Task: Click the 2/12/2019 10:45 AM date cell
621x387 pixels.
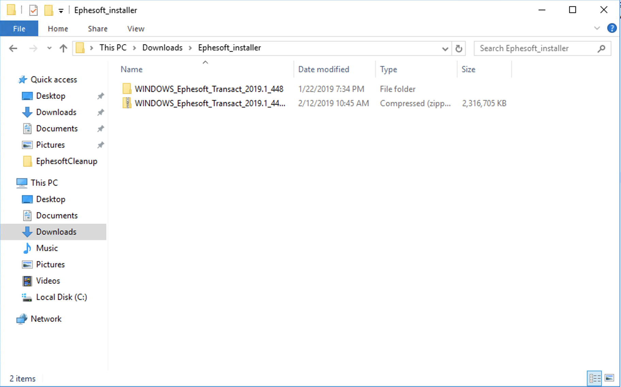Action: (334, 103)
